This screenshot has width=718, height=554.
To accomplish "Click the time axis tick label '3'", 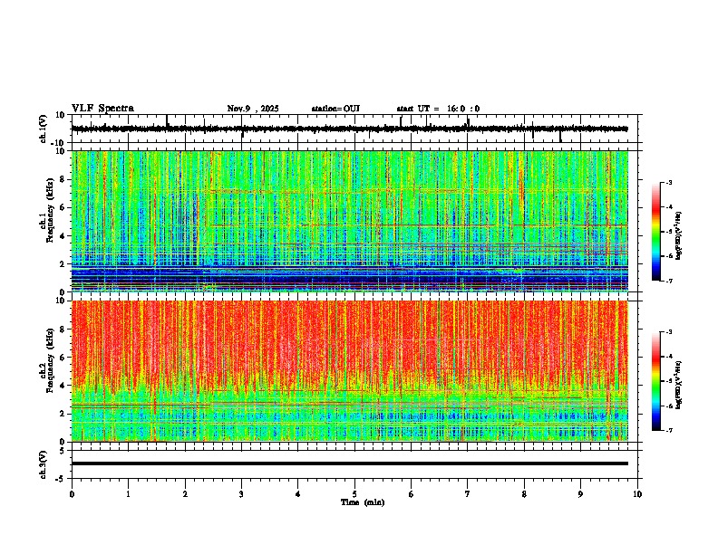I will 241,494.
